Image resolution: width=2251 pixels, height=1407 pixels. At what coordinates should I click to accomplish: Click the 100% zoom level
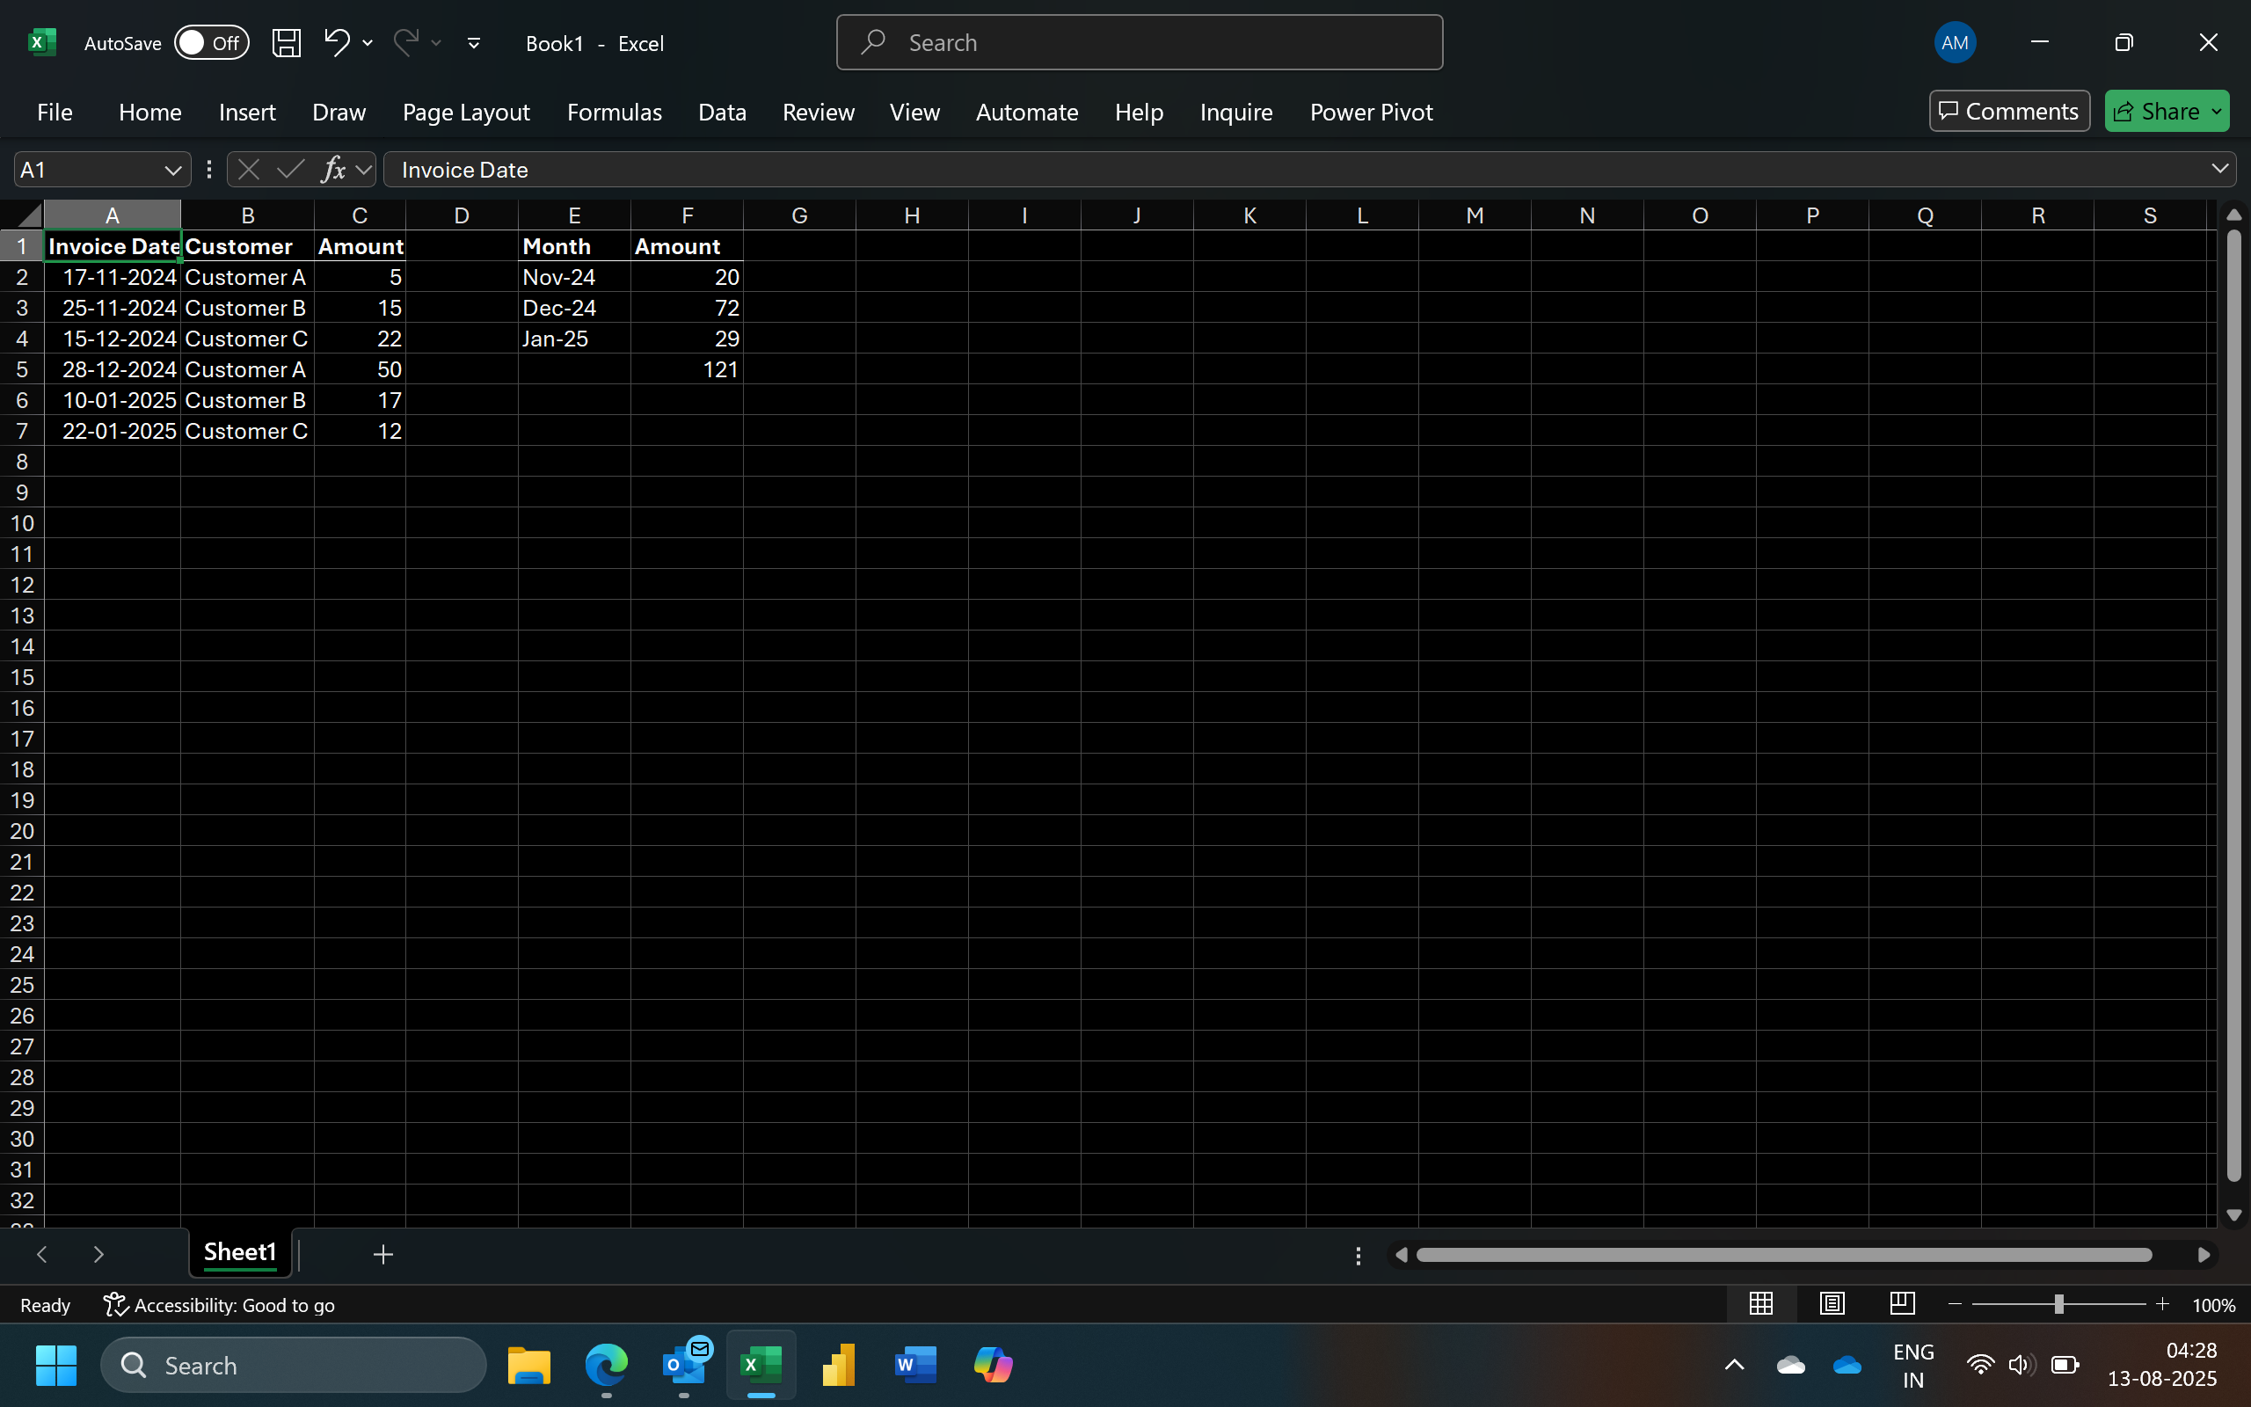tap(2213, 1306)
